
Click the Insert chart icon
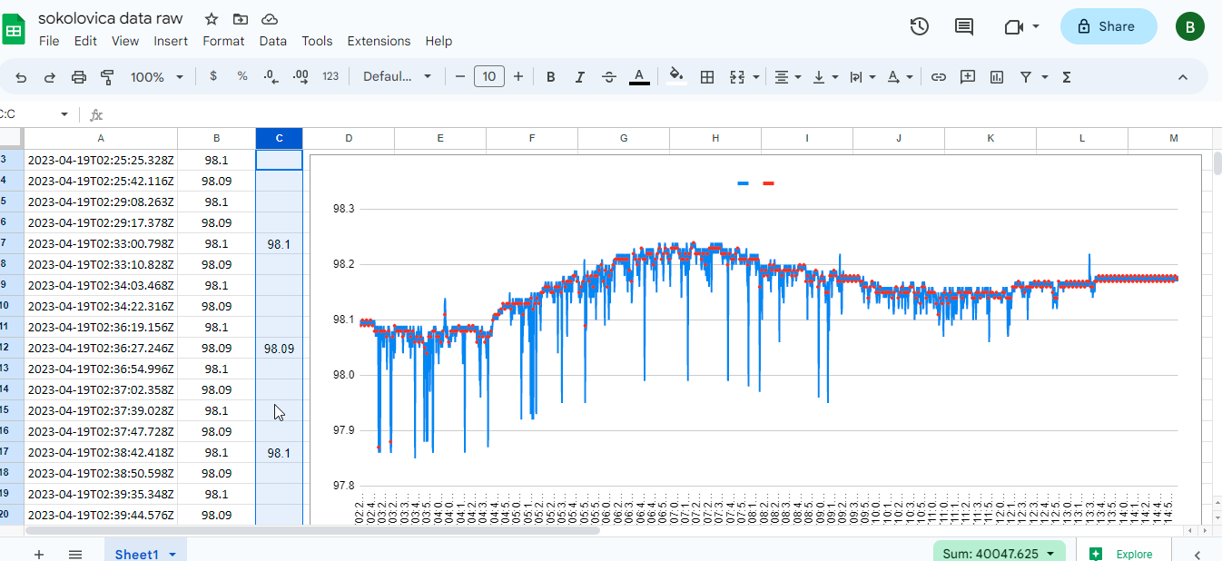[x=997, y=77]
